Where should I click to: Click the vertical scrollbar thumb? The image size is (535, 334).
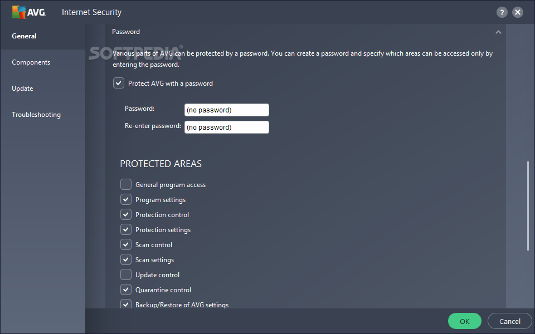[x=528, y=207]
